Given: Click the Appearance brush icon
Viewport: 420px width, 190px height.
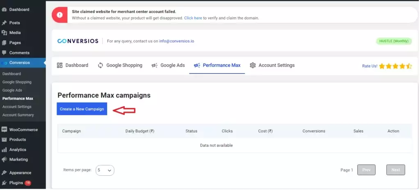Looking at the screenshot, I should click(x=4, y=173).
